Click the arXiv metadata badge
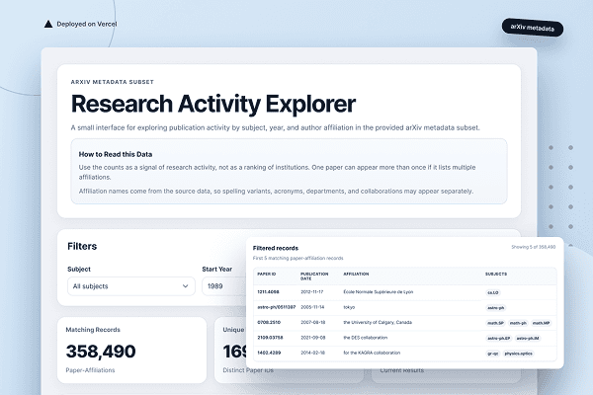593x395 pixels. 533,28
